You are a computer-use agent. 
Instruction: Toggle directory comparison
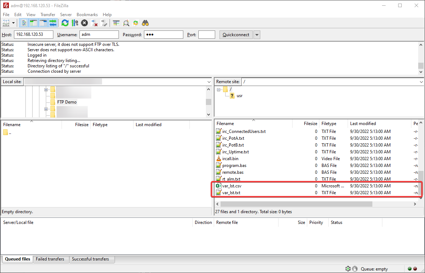(126, 23)
